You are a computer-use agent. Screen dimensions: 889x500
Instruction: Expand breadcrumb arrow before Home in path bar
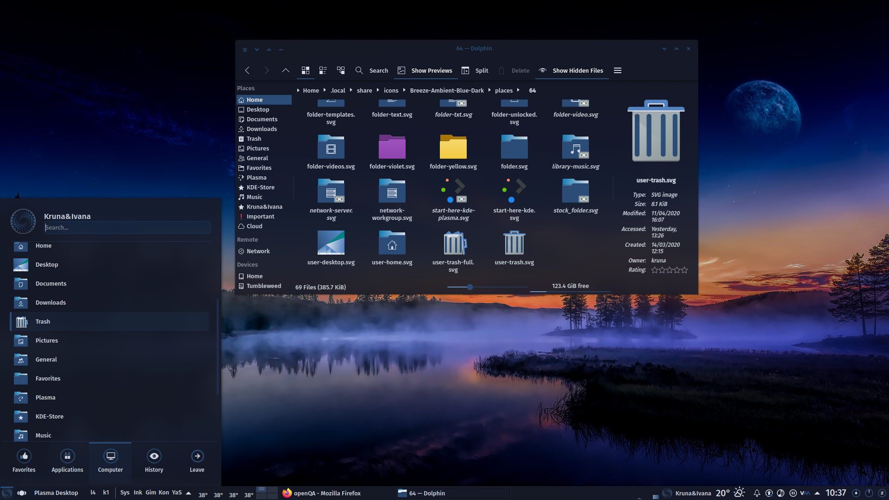[298, 90]
